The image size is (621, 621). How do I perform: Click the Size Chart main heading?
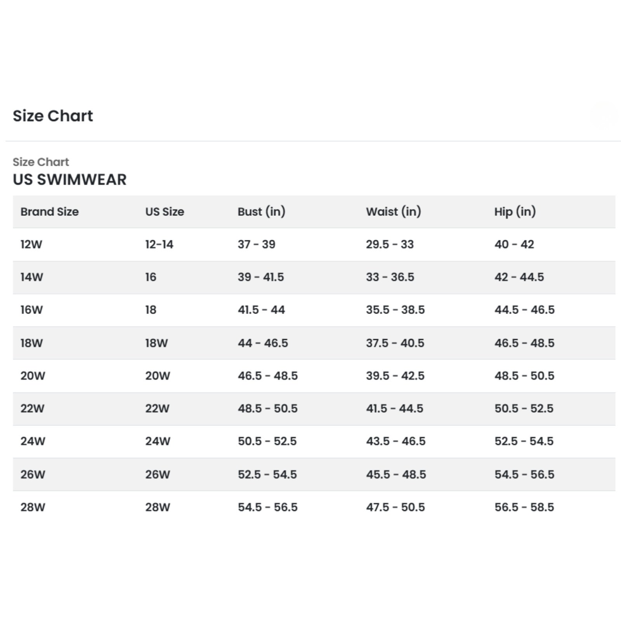pos(53,116)
